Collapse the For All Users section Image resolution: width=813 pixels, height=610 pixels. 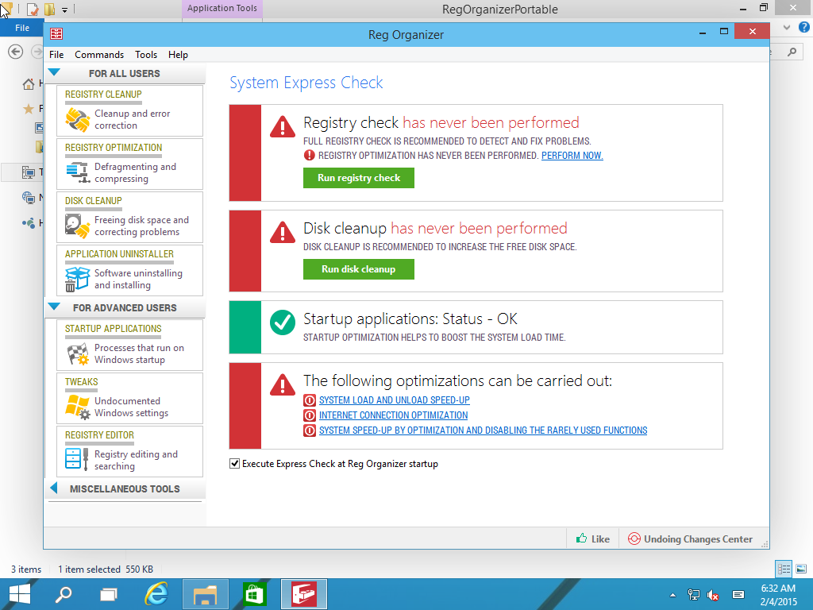pyautogui.click(x=54, y=73)
